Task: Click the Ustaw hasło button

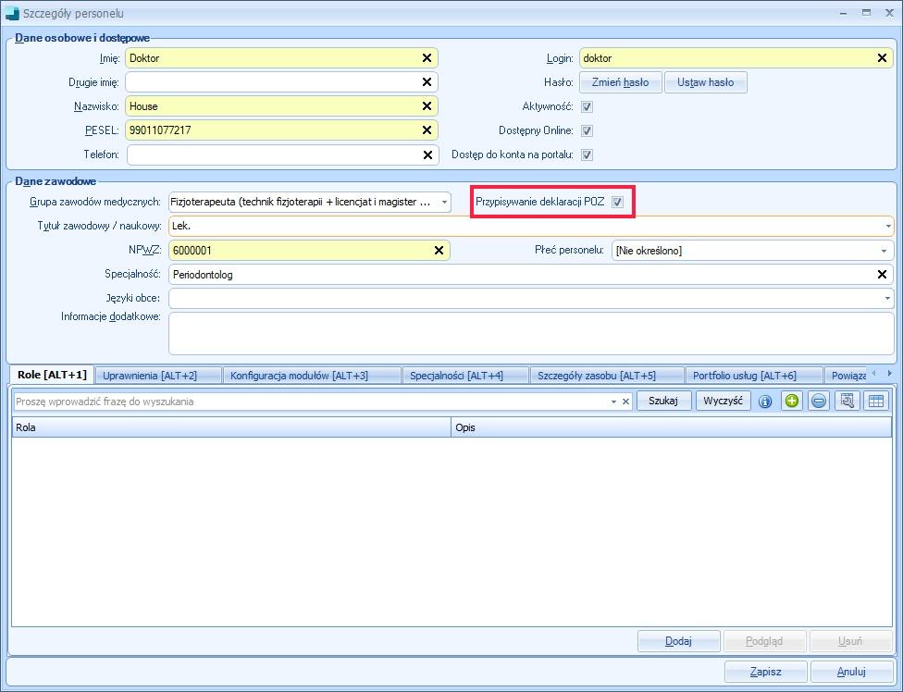Action: [705, 82]
